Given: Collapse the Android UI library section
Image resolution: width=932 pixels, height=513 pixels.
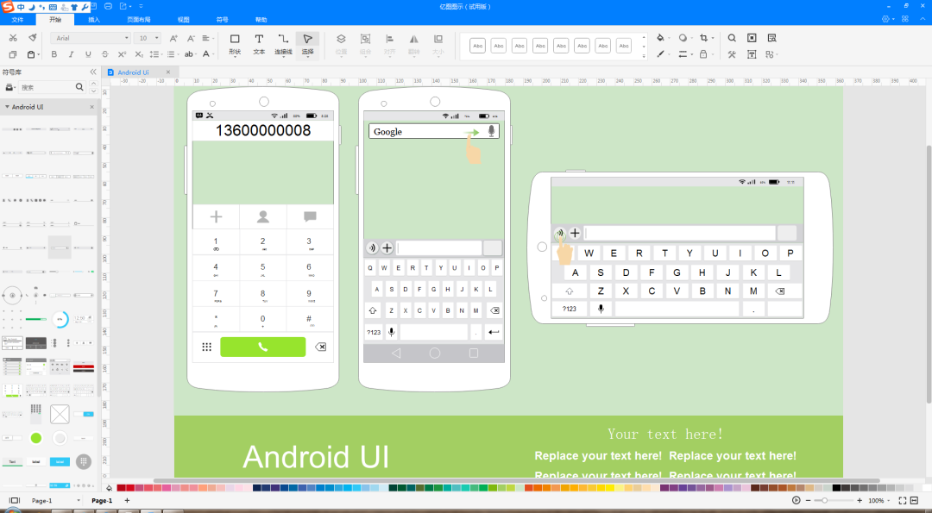Looking at the screenshot, I should click(7, 107).
